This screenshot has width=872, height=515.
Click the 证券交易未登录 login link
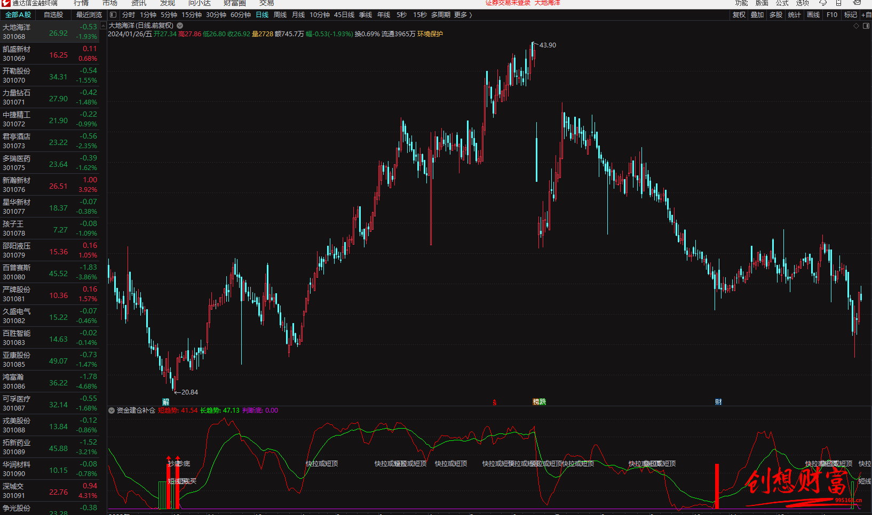(x=508, y=3)
